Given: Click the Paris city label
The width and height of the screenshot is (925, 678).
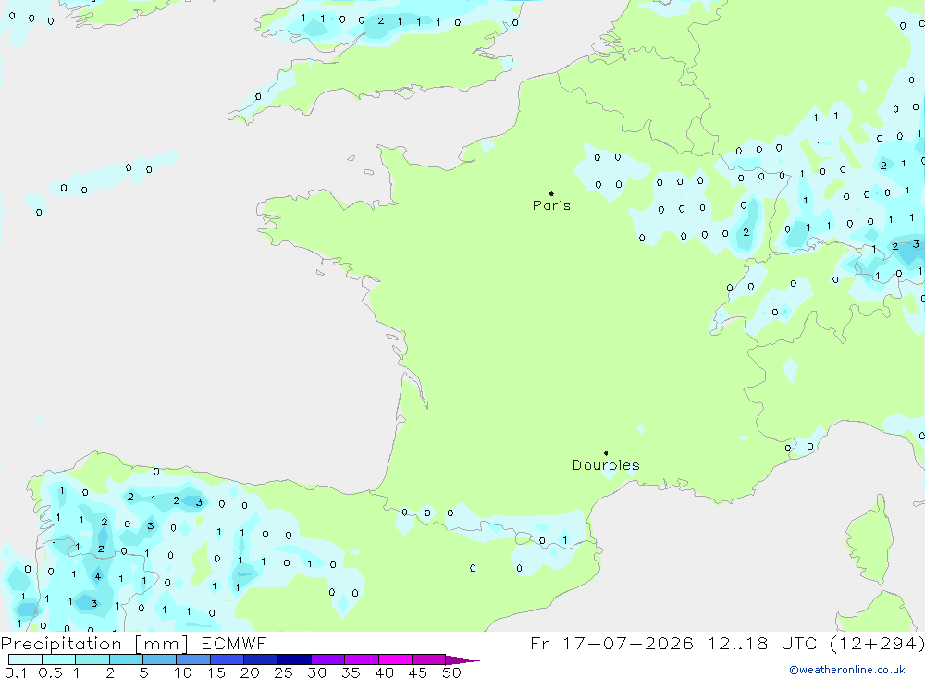Looking at the screenshot, I should pos(551,205).
